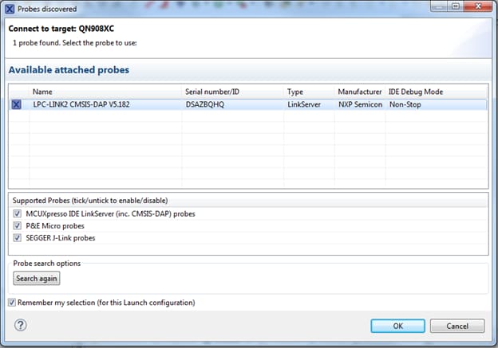Screen dimensions: 498x348
Task: Confirm the selection with OK
Action: pyautogui.click(x=397, y=326)
